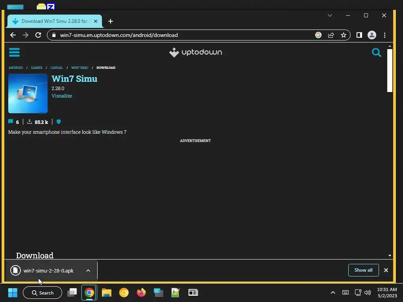Open the Uptodown hamburger menu

pos(14,52)
